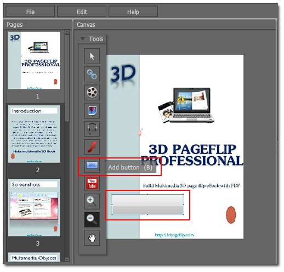Image resolution: width=284 pixels, height=272 pixels.
Task: Select the red Flash tool
Action: click(x=92, y=147)
